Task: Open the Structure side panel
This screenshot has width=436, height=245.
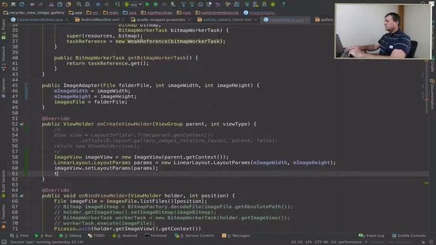Action: click(3, 58)
